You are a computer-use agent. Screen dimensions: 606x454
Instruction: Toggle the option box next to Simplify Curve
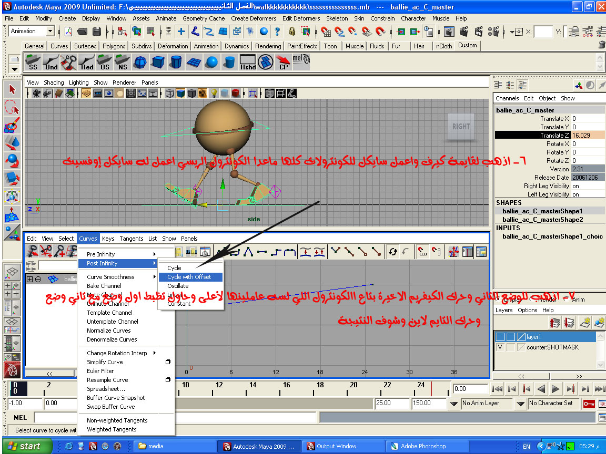point(168,362)
